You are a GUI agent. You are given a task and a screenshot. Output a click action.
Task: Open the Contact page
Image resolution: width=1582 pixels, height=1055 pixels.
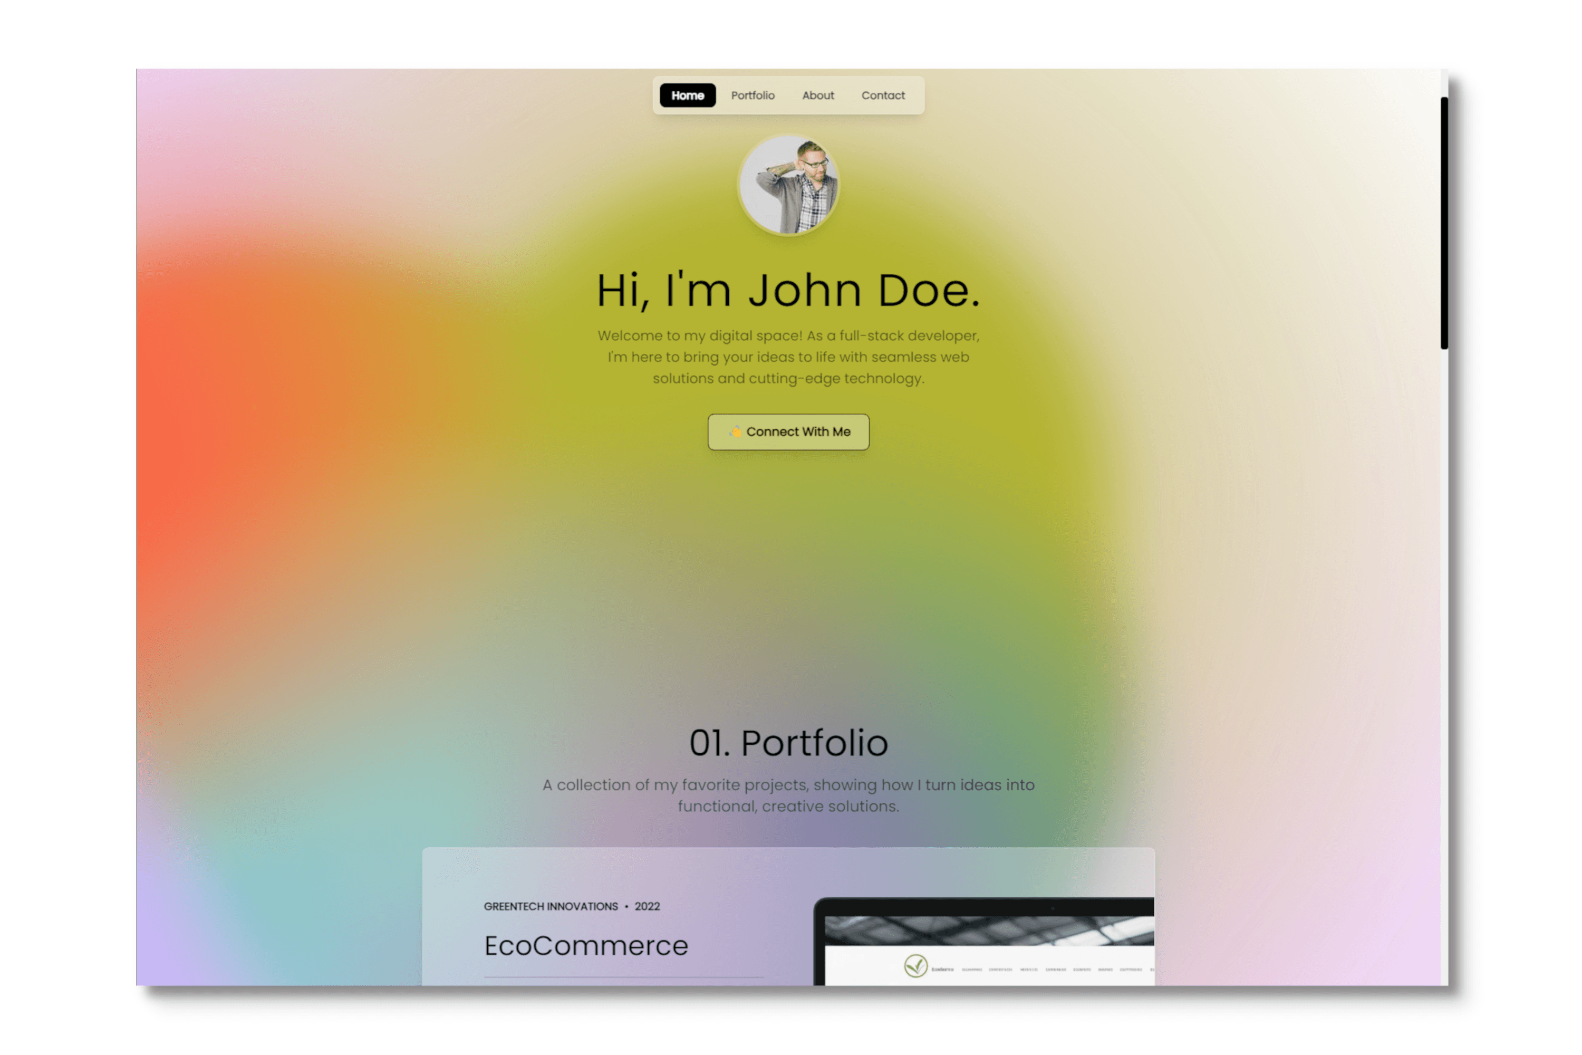883,94
